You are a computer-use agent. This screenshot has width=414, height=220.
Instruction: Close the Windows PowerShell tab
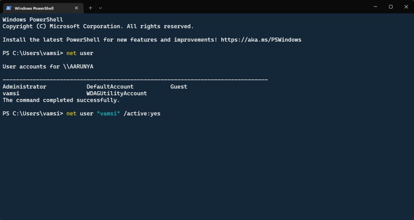(x=77, y=8)
